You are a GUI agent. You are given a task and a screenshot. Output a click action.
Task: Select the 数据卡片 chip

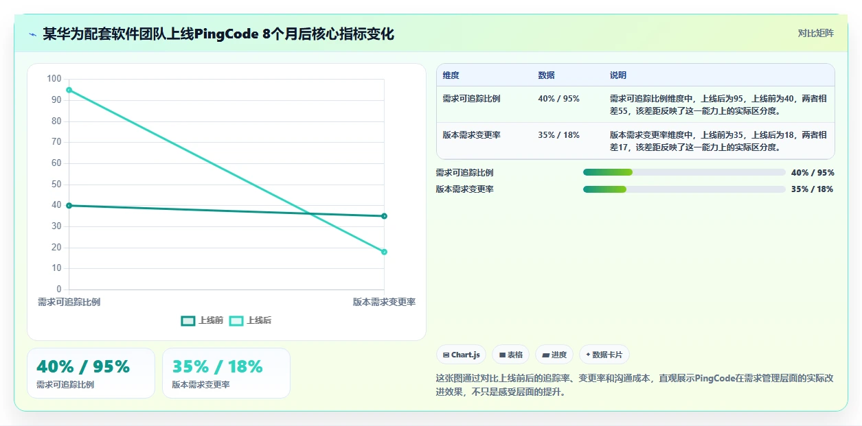pyautogui.click(x=604, y=355)
